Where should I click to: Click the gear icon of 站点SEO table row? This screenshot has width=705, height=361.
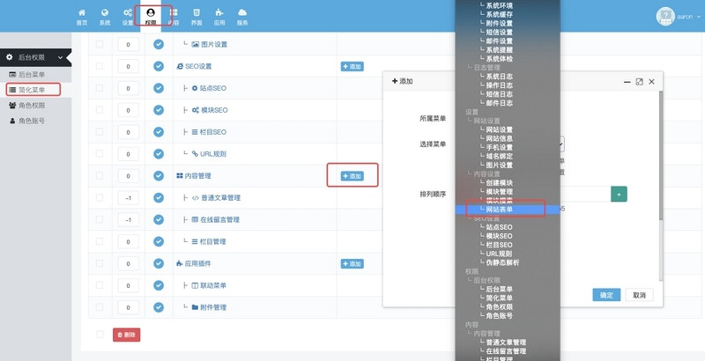pyautogui.click(x=195, y=88)
